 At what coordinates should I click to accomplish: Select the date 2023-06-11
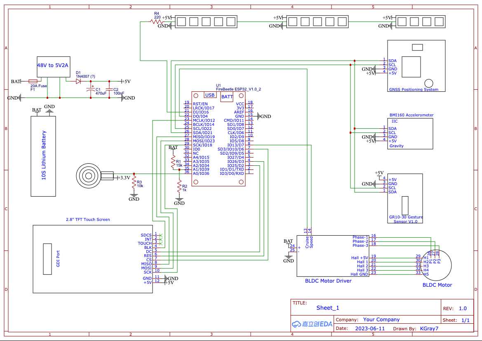point(370,328)
